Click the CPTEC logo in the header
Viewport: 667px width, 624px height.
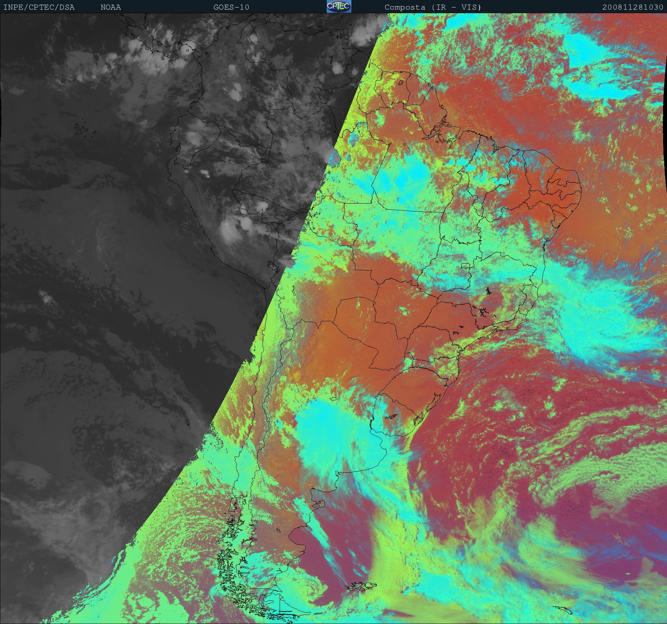pyautogui.click(x=338, y=6)
